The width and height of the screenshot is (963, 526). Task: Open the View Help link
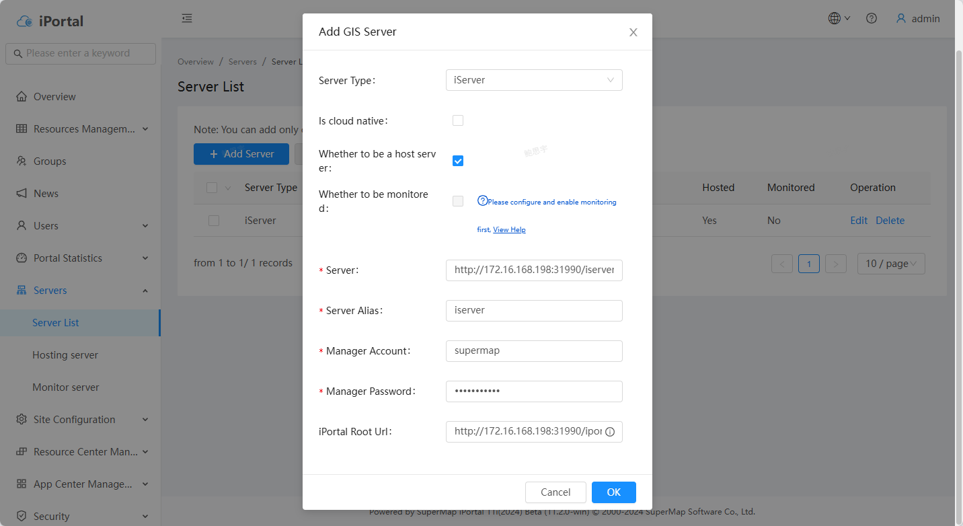(x=509, y=229)
